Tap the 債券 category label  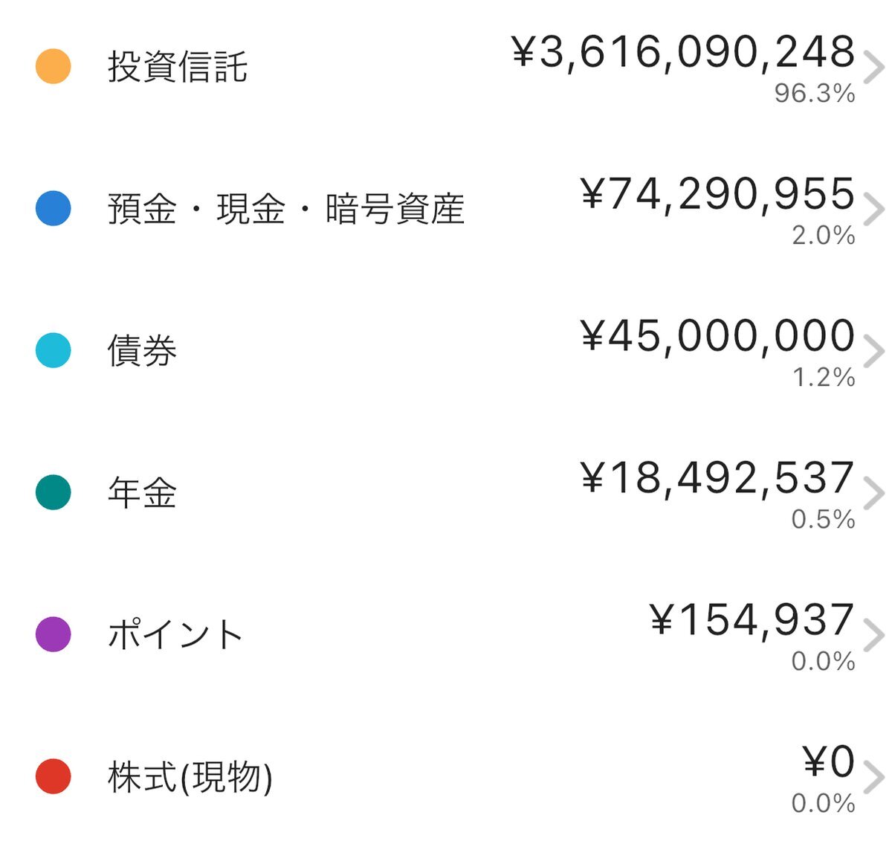point(142,350)
